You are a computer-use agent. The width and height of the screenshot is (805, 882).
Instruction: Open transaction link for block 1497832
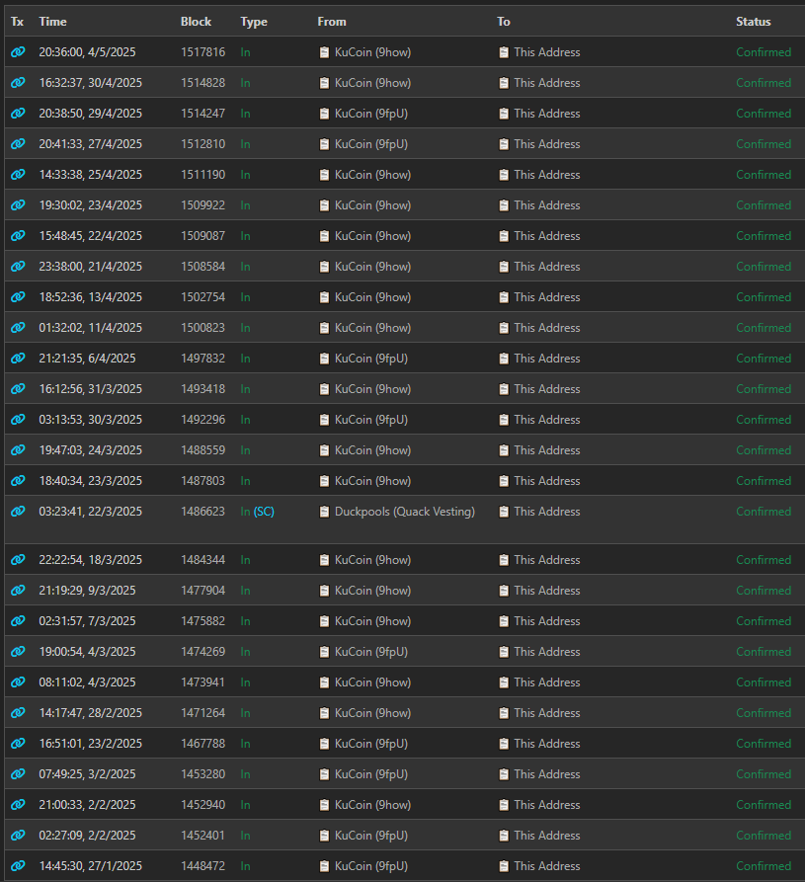(x=18, y=359)
